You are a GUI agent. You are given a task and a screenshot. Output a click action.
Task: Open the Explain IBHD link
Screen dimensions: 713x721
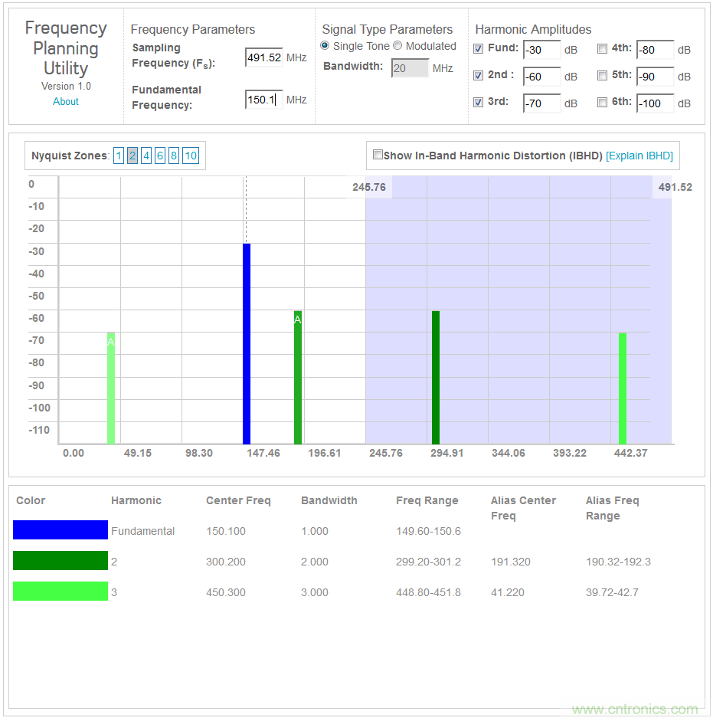click(639, 156)
